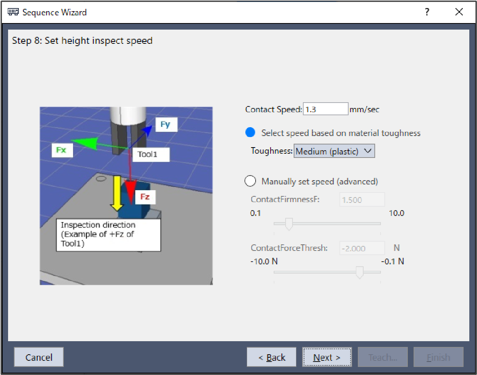Click the ContactFirmnessF slider handle
Viewport: 477px width, 375px height.
[289, 224]
